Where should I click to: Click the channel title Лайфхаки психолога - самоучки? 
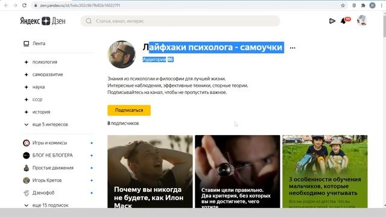(213, 47)
